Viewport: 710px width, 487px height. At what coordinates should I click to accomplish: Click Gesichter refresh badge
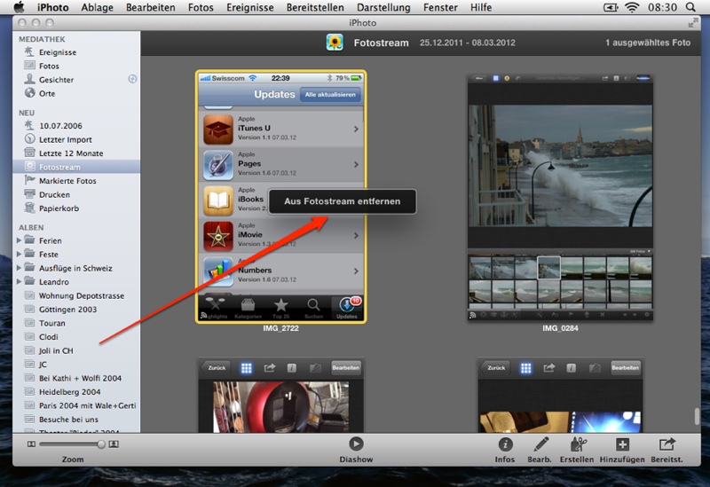[x=132, y=79]
